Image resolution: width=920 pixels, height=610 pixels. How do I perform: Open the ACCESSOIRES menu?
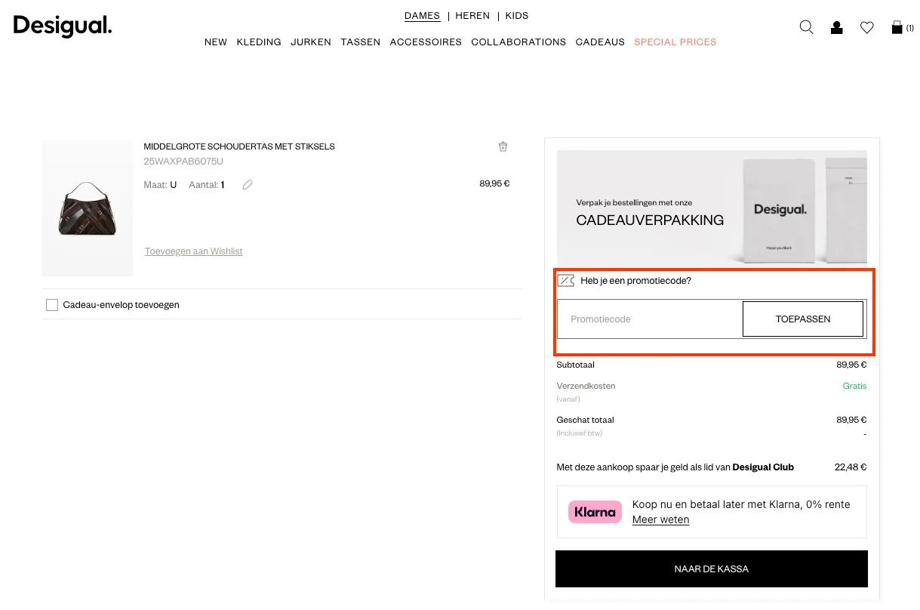[426, 42]
